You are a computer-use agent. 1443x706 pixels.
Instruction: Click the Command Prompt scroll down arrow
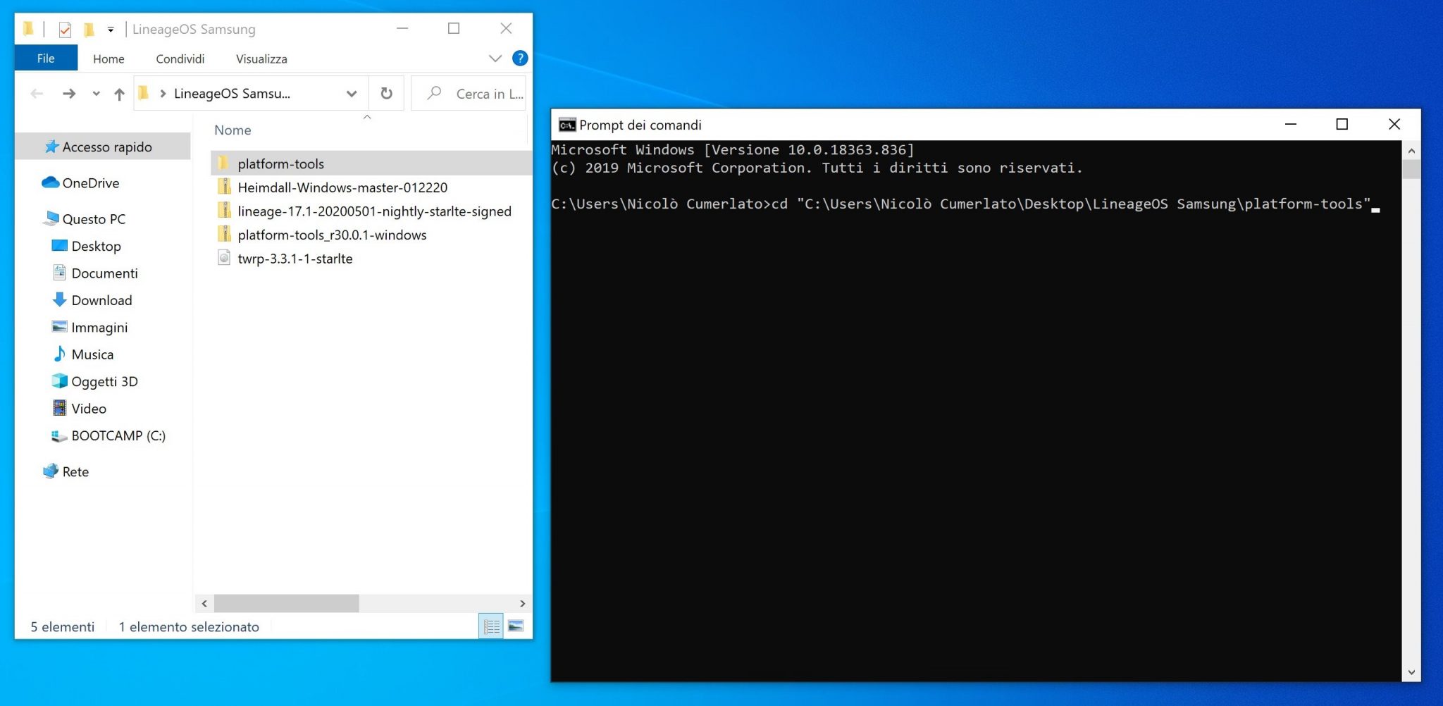coord(1411,672)
